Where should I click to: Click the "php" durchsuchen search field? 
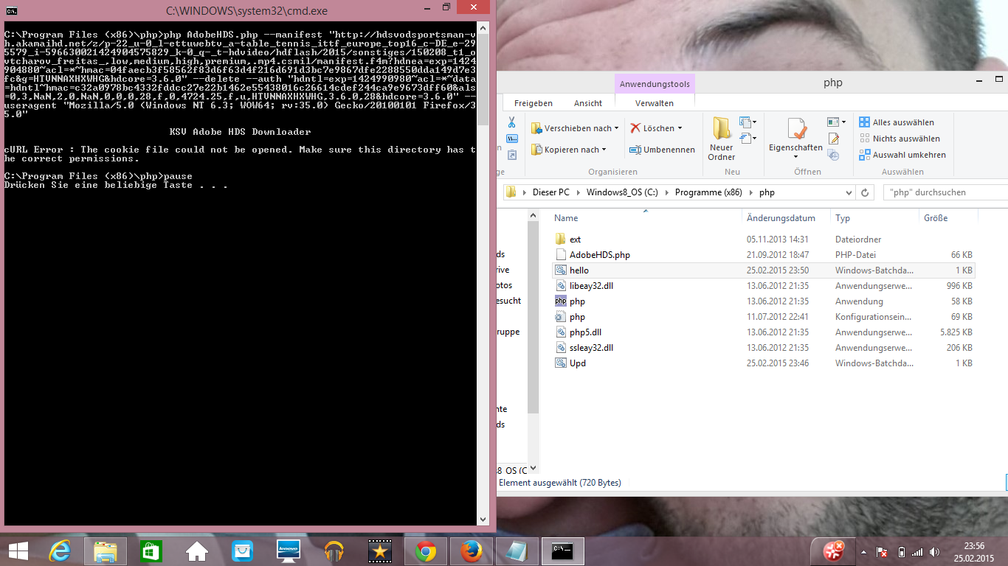coord(945,192)
